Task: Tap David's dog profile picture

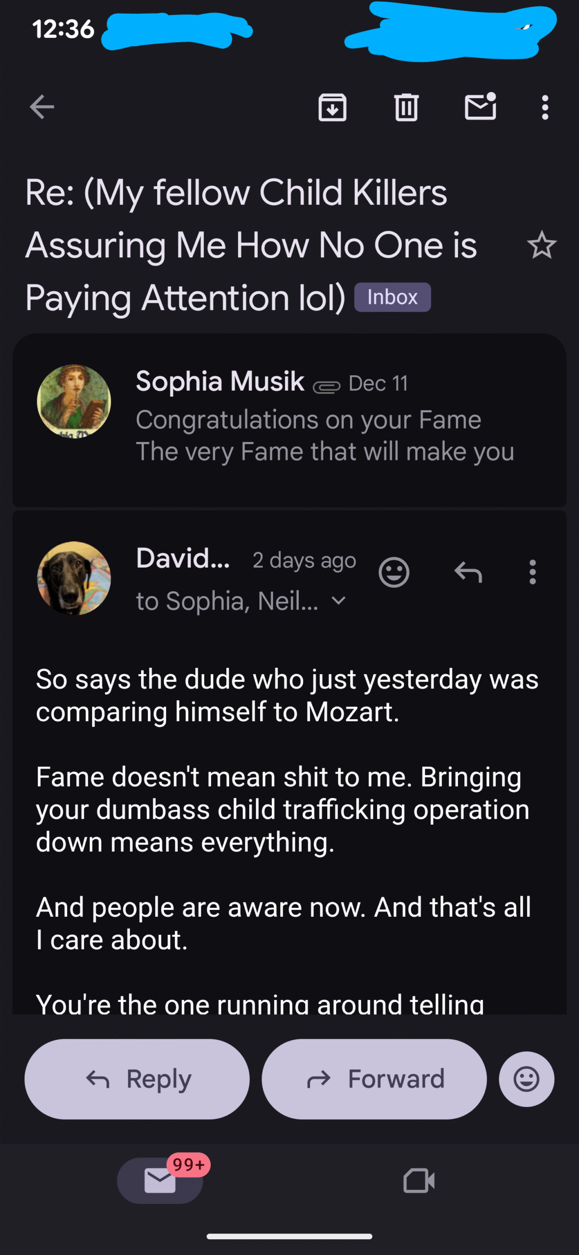Action: click(74, 578)
